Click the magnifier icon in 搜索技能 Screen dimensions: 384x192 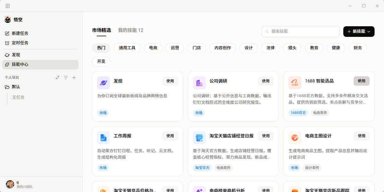(x=267, y=31)
